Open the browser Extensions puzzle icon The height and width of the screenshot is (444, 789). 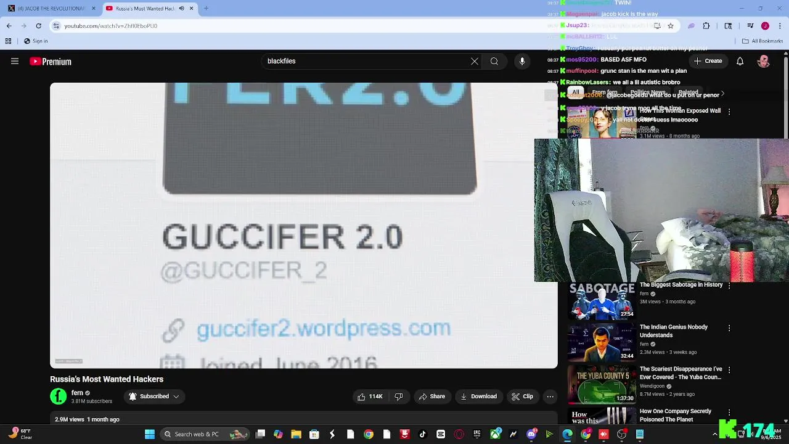click(706, 26)
